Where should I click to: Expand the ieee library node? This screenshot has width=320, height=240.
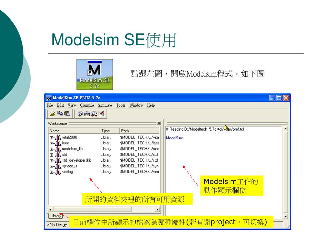click(x=52, y=143)
